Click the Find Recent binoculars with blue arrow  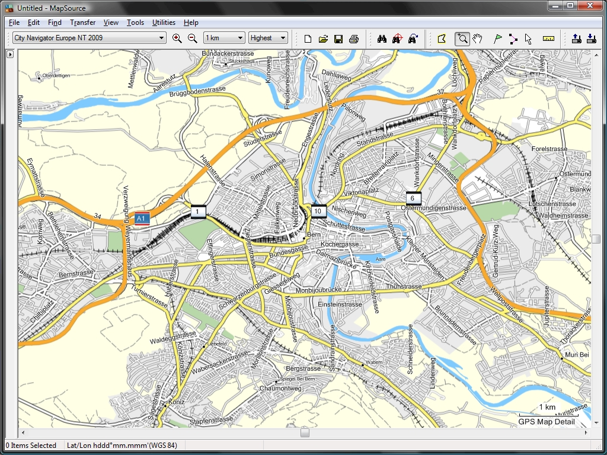click(x=413, y=39)
